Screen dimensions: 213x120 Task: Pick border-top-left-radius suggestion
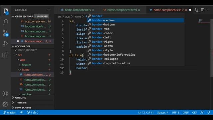coord(135,63)
